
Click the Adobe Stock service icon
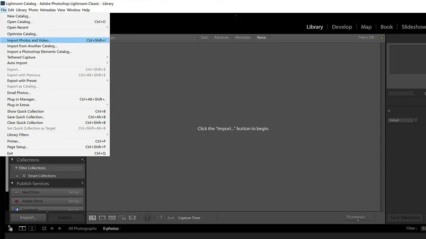[17, 201]
